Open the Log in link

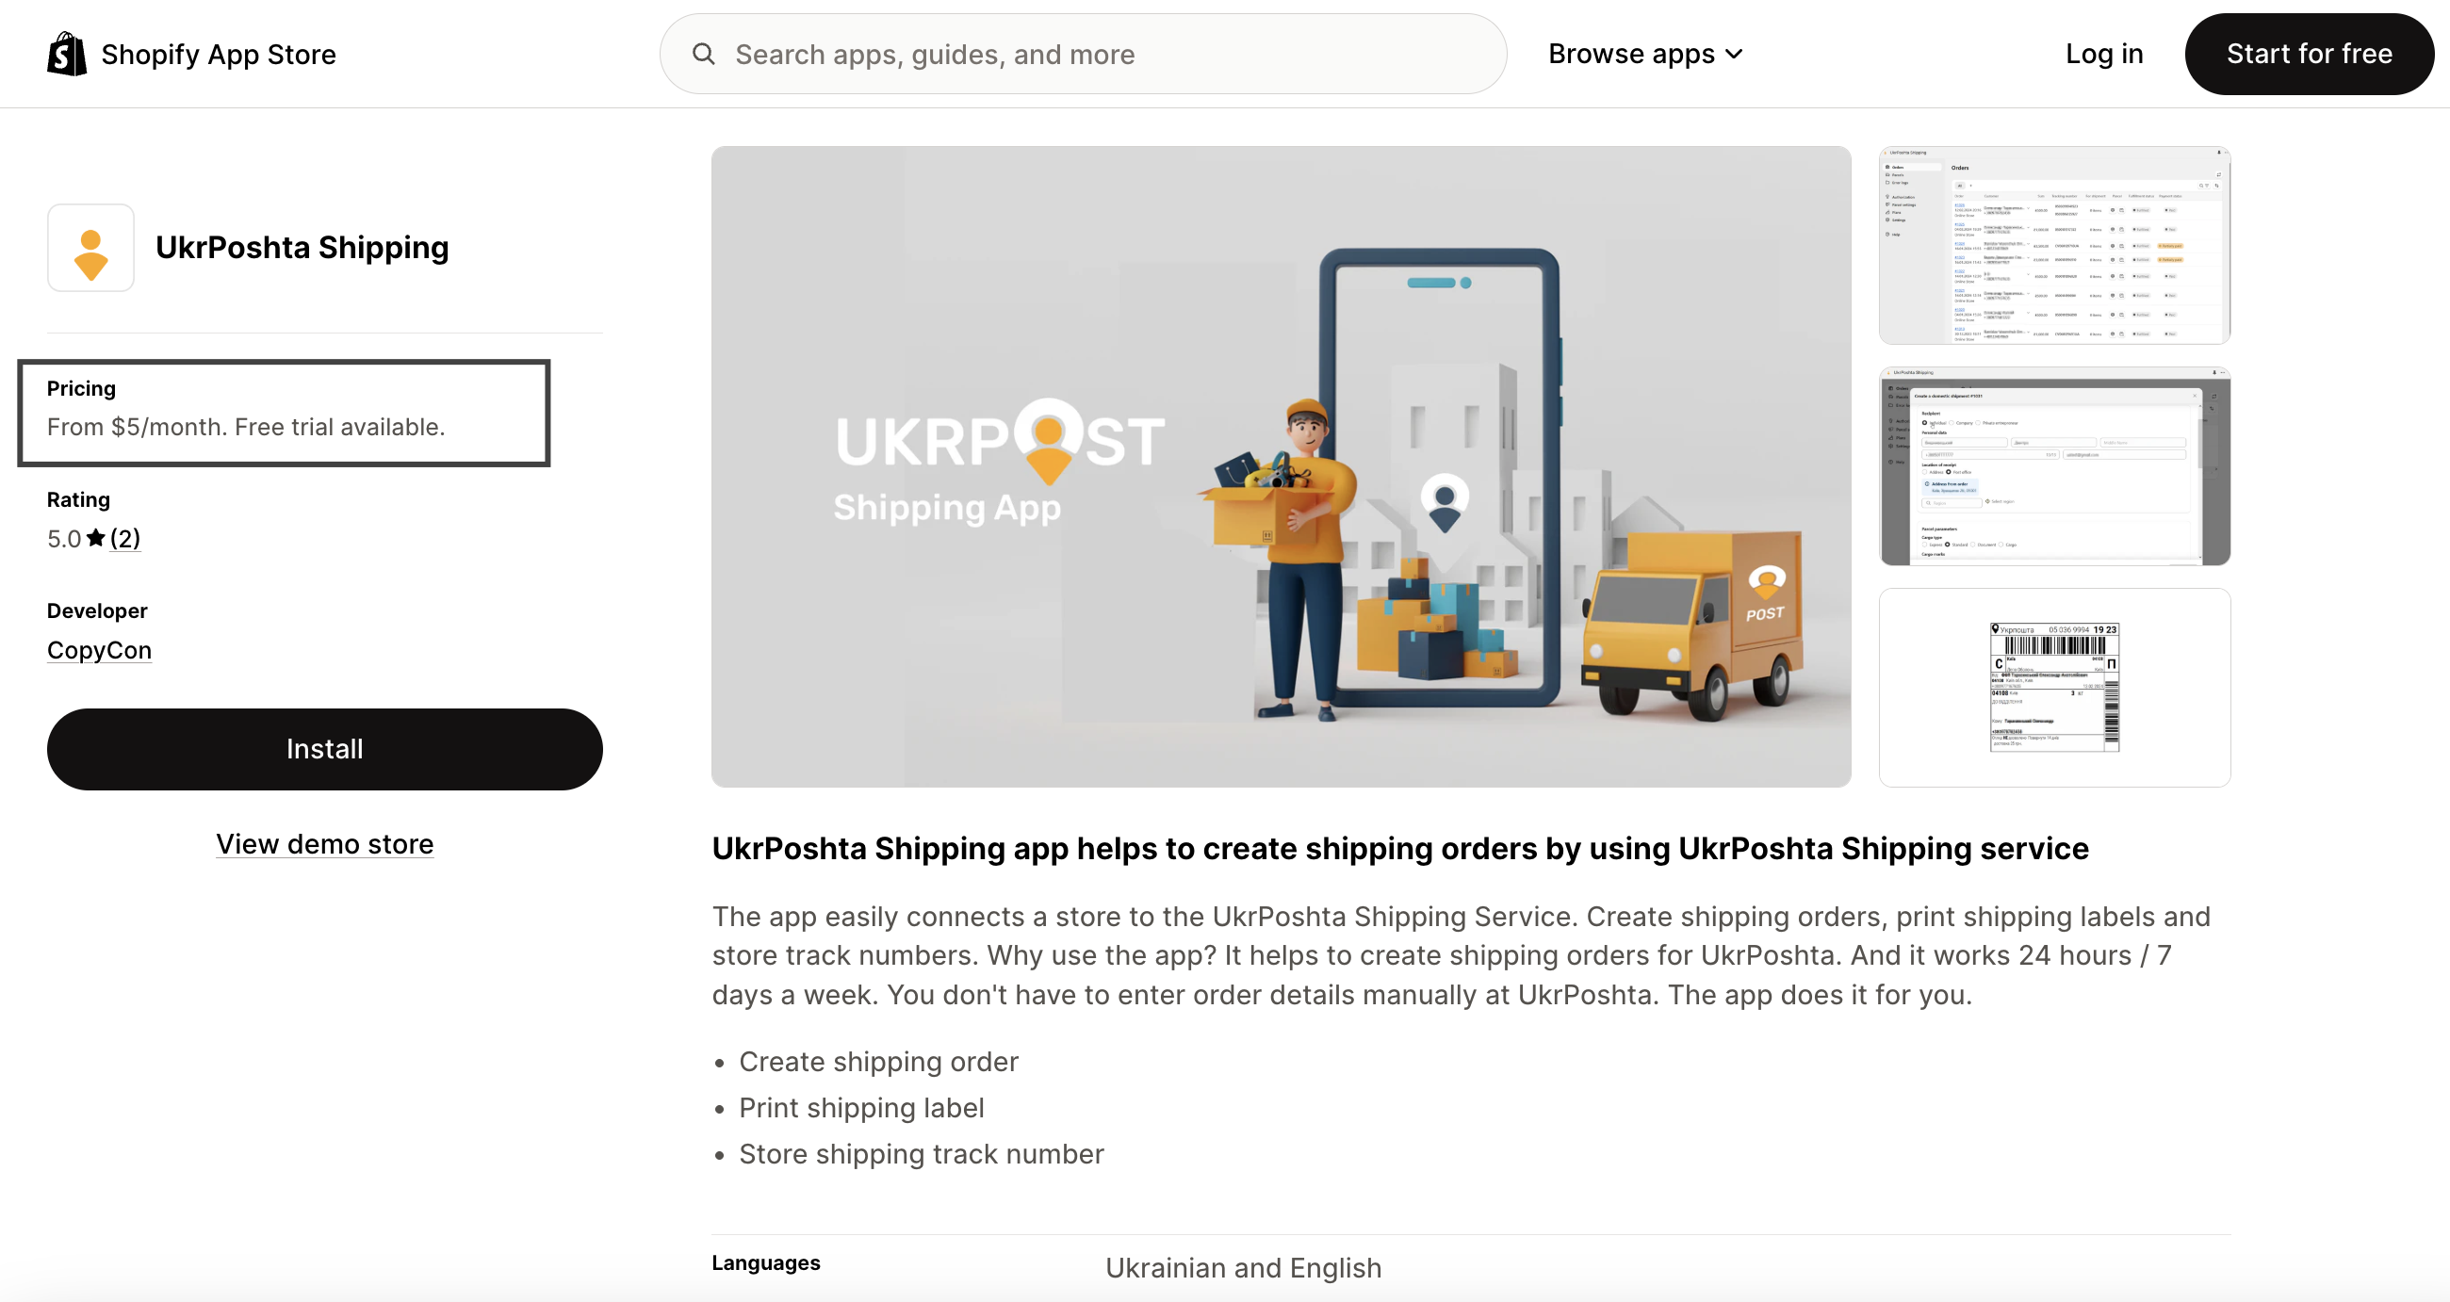click(2104, 55)
